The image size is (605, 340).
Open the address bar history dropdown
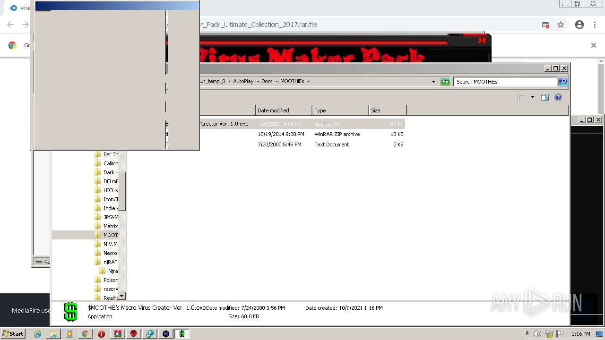click(433, 82)
